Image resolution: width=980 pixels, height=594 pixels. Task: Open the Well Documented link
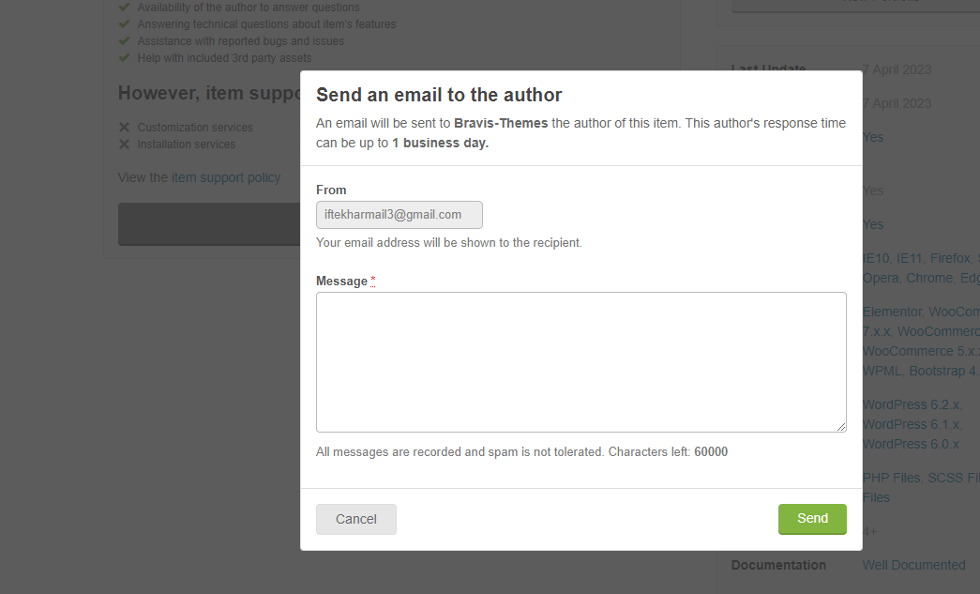[913, 565]
